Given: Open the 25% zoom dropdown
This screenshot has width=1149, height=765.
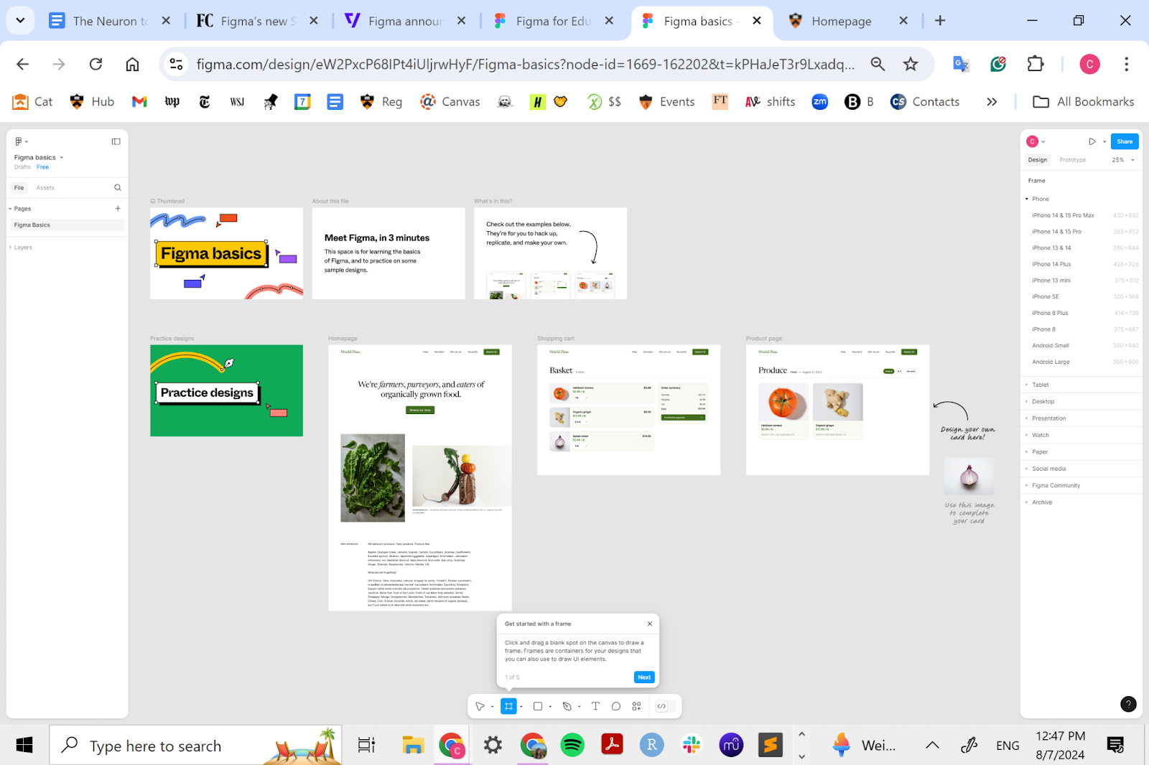Looking at the screenshot, I should (1123, 160).
